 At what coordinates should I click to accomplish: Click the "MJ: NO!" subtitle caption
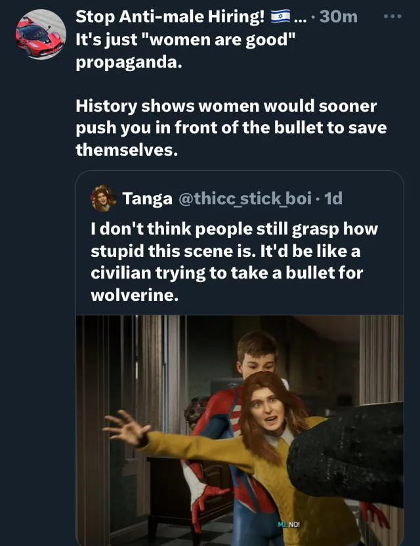289,524
